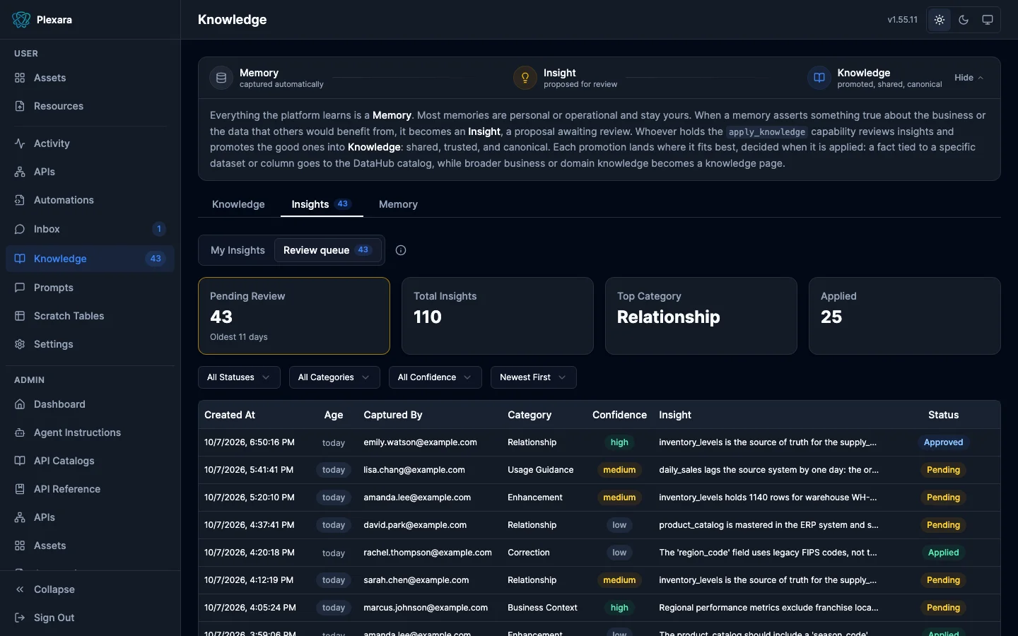Open admin Dashboard in sidebar

[x=90, y=404]
